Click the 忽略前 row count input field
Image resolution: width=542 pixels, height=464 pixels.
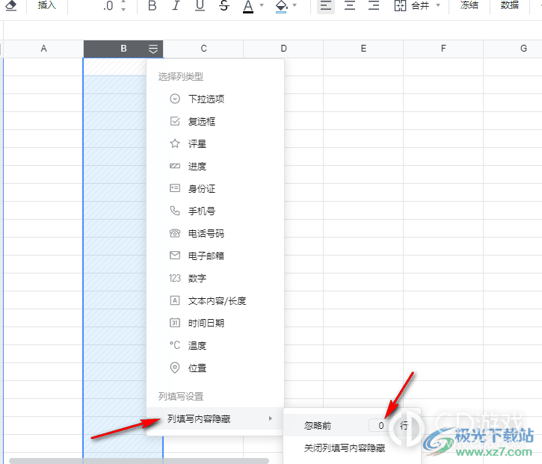pyautogui.click(x=381, y=425)
